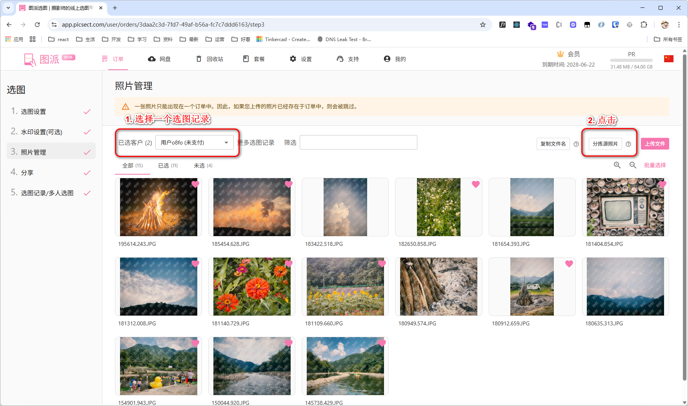Viewport: 688px width, 406px height.
Task: Click 复制文件名 to copy filenames
Action: coord(553,144)
